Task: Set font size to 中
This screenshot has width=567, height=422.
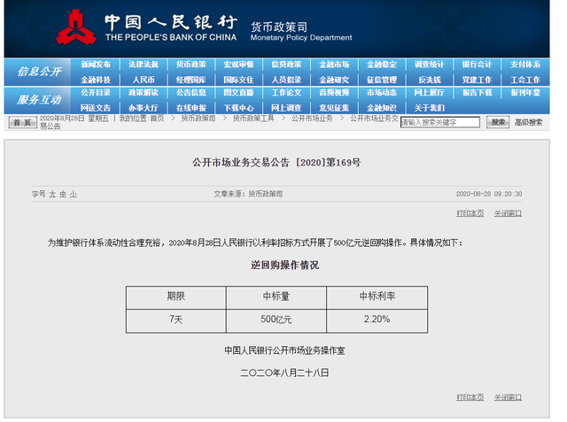Action: [x=63, y=195]
